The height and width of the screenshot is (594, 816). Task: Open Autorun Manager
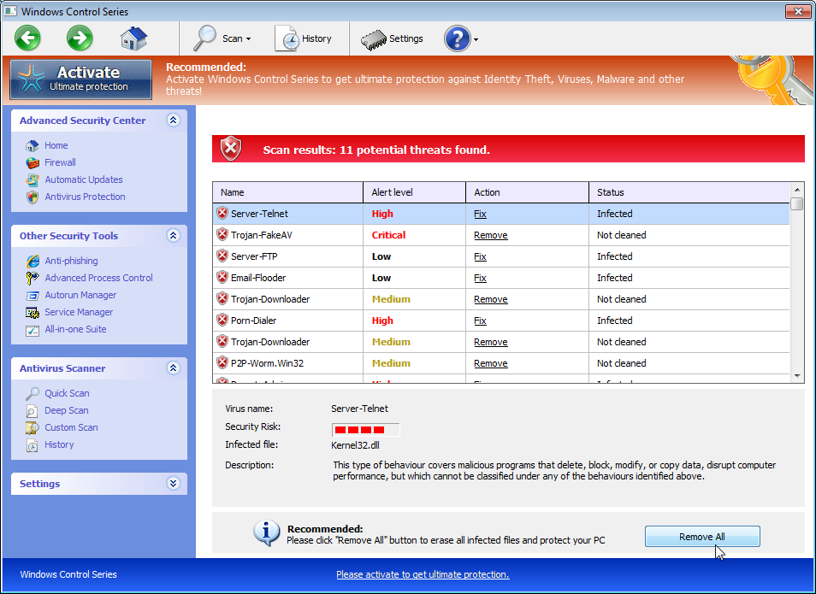[x=80, y=296]
